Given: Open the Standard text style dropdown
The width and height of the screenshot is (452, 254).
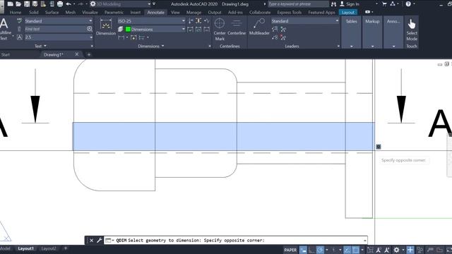Looking at the screenshot, I should [59, 20].
